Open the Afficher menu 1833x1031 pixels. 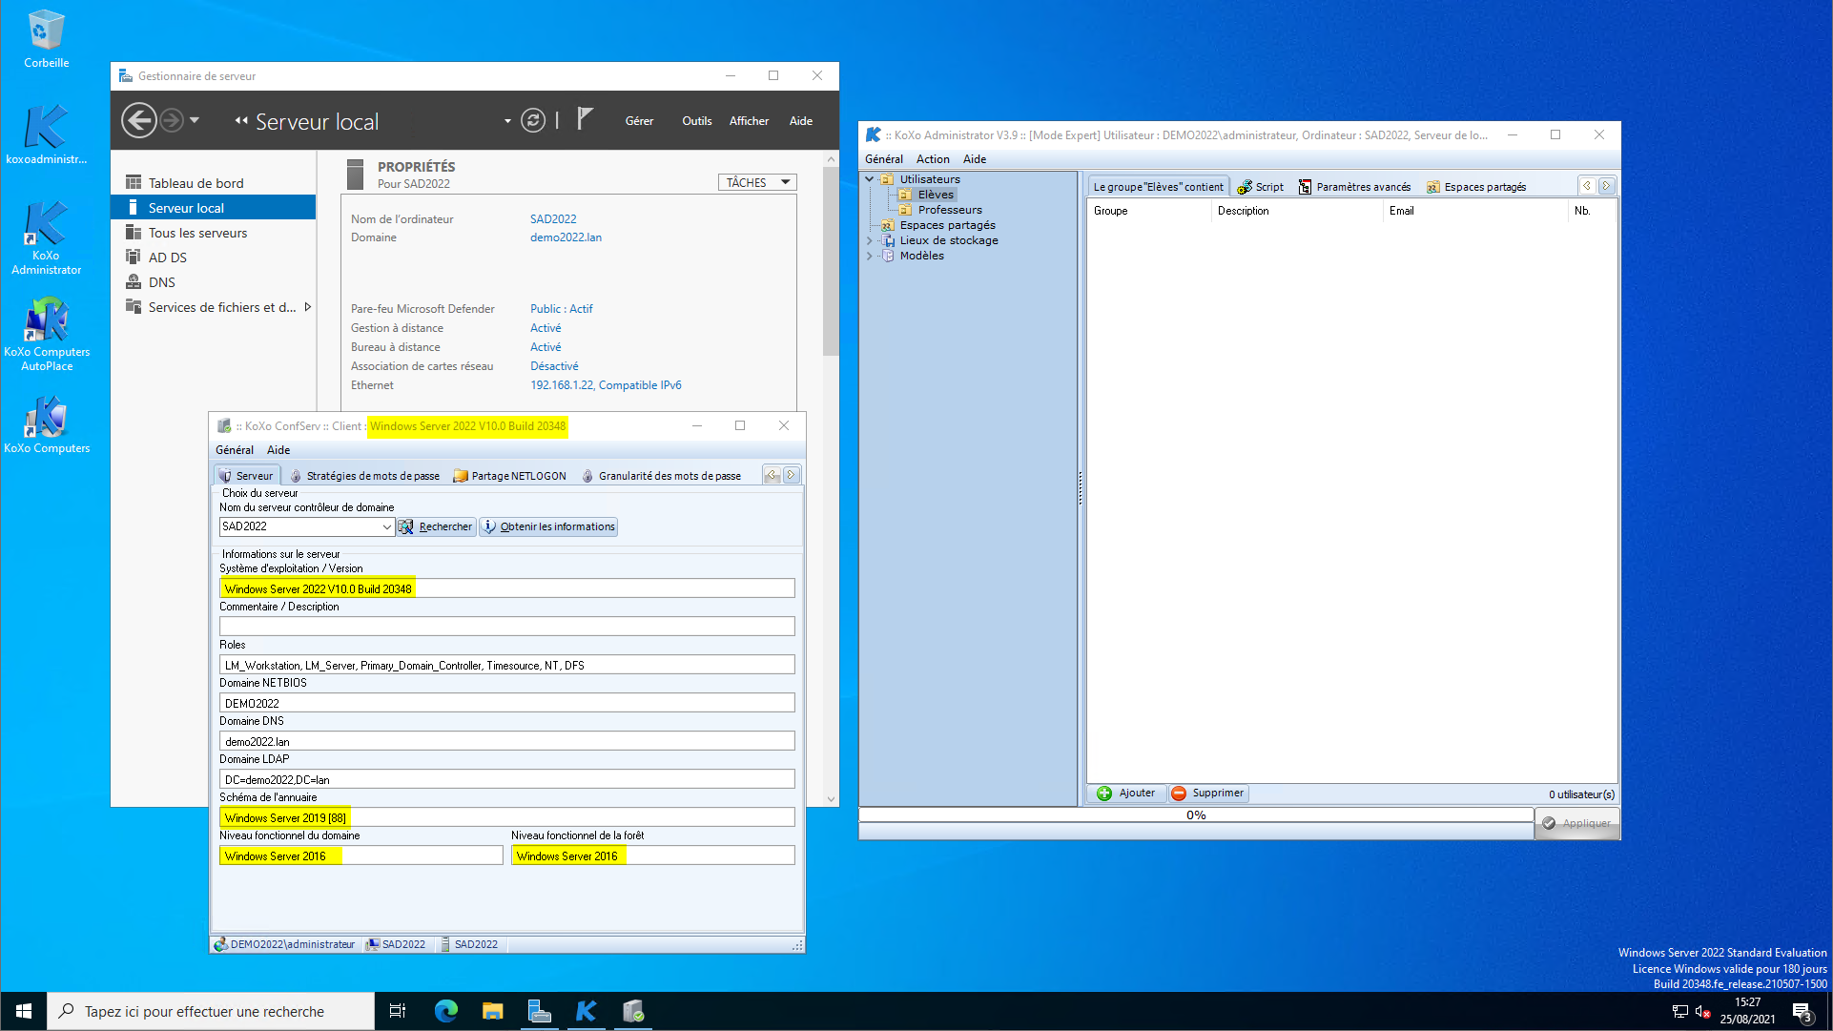pos(749,121)
